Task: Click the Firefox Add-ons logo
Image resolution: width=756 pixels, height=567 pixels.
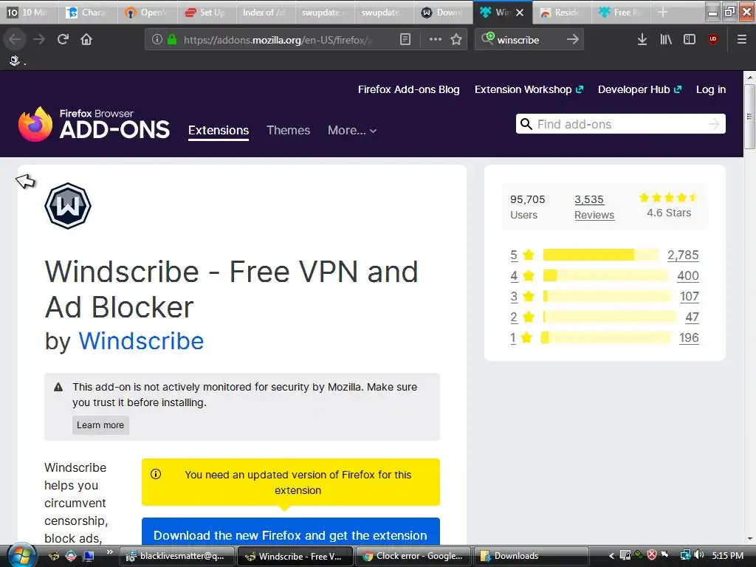Action: click(x=94, y=124)
